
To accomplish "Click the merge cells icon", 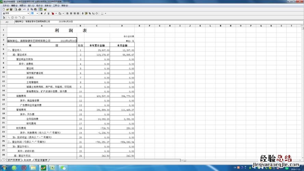I will [x=78, y=13].
